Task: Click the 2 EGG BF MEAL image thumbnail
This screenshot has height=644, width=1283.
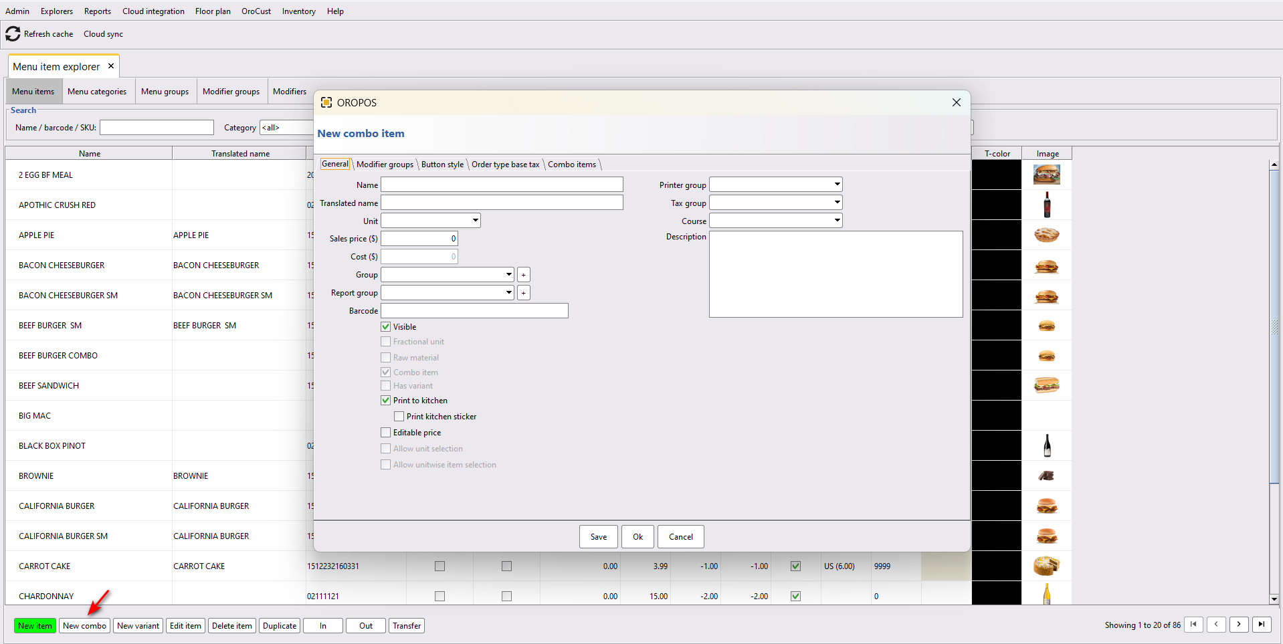Action: pos(1046,175)
